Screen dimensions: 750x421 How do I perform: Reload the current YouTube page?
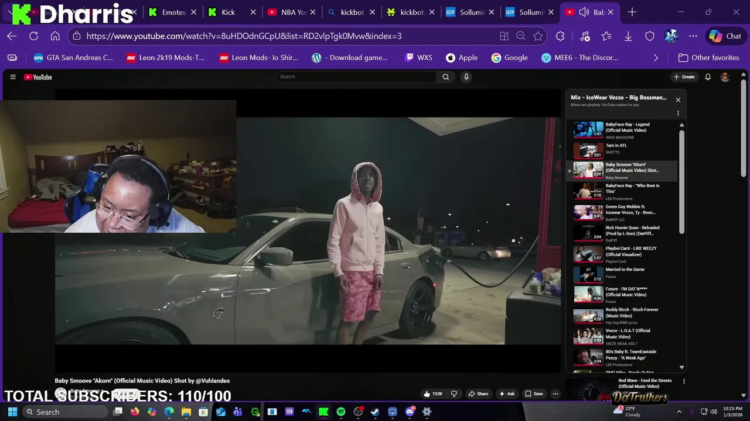pos(33,36)
